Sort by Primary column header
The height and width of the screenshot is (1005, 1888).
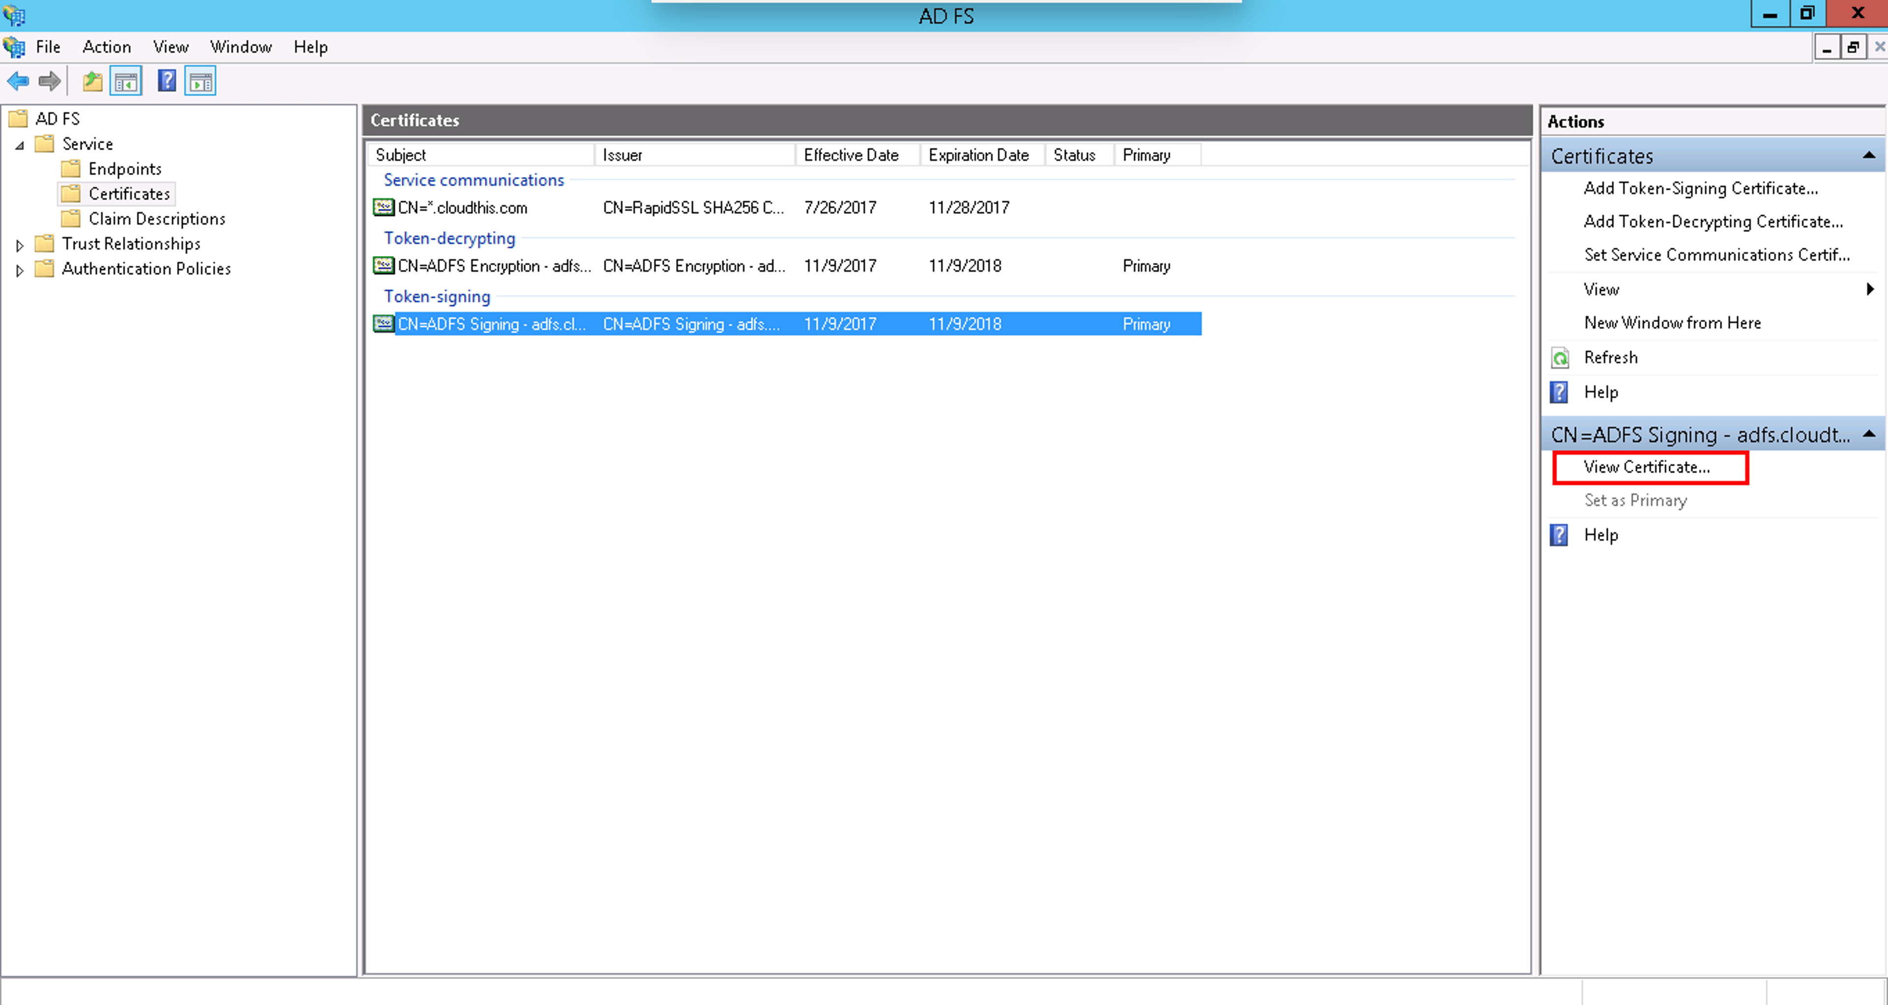(1158, 155)
